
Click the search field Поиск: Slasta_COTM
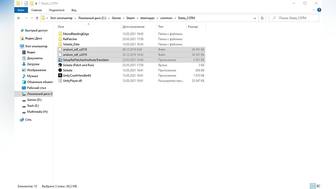[294, 18]
